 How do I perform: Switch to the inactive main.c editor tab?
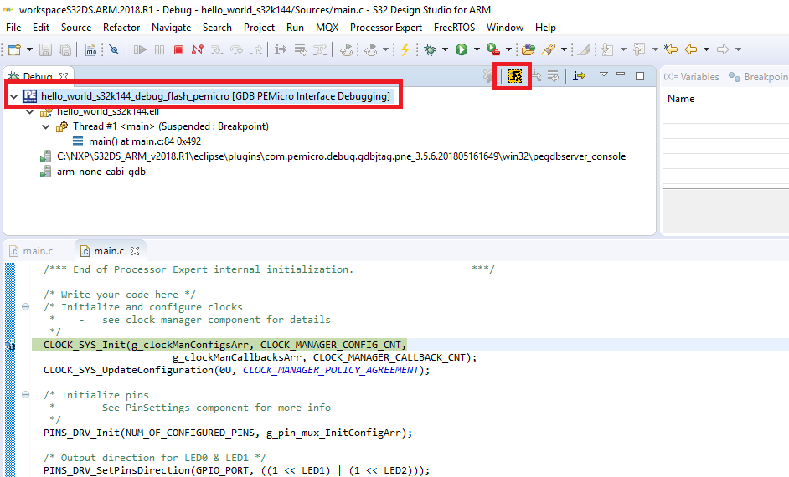tap(31, 251)
